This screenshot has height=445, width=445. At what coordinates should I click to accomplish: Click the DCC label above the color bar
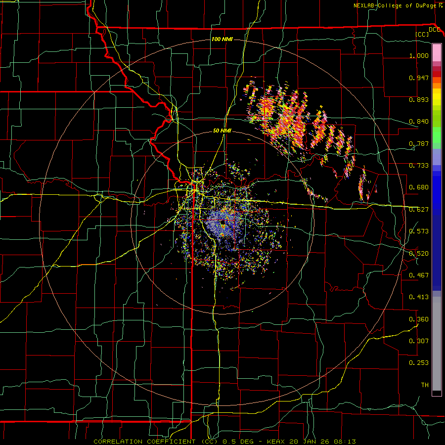435,30
